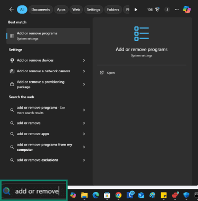Show more filter tabs with play arrow
The width and height of the screenshot is (198, 201).
[x=136, y=9]
